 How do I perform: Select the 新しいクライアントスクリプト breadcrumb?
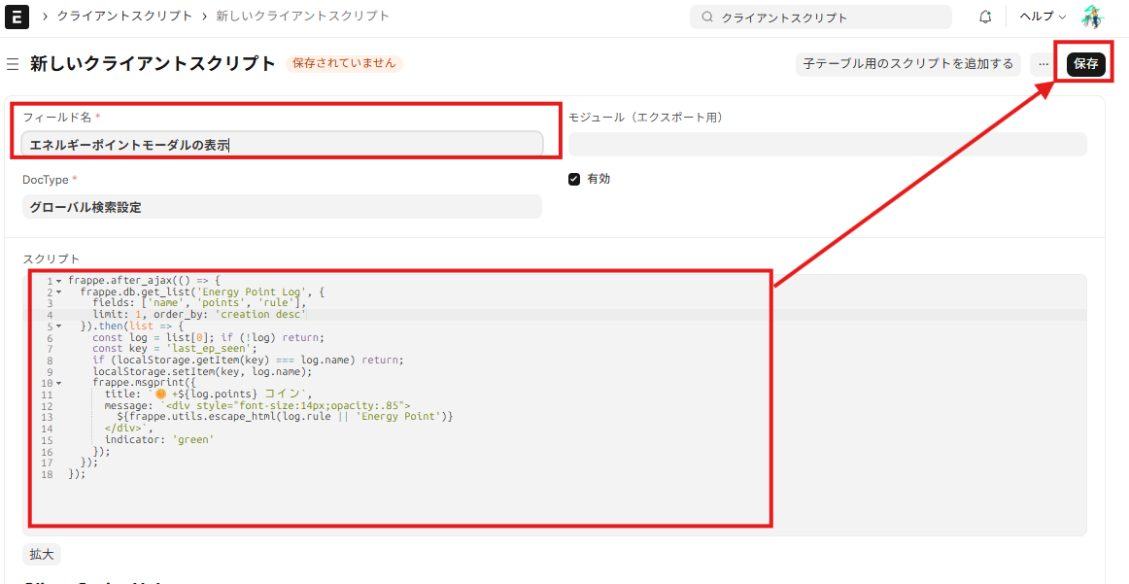point(302,17)
